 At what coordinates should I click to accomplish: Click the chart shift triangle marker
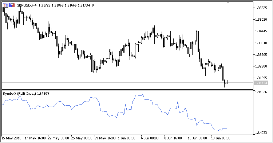[x=228, y=3]
